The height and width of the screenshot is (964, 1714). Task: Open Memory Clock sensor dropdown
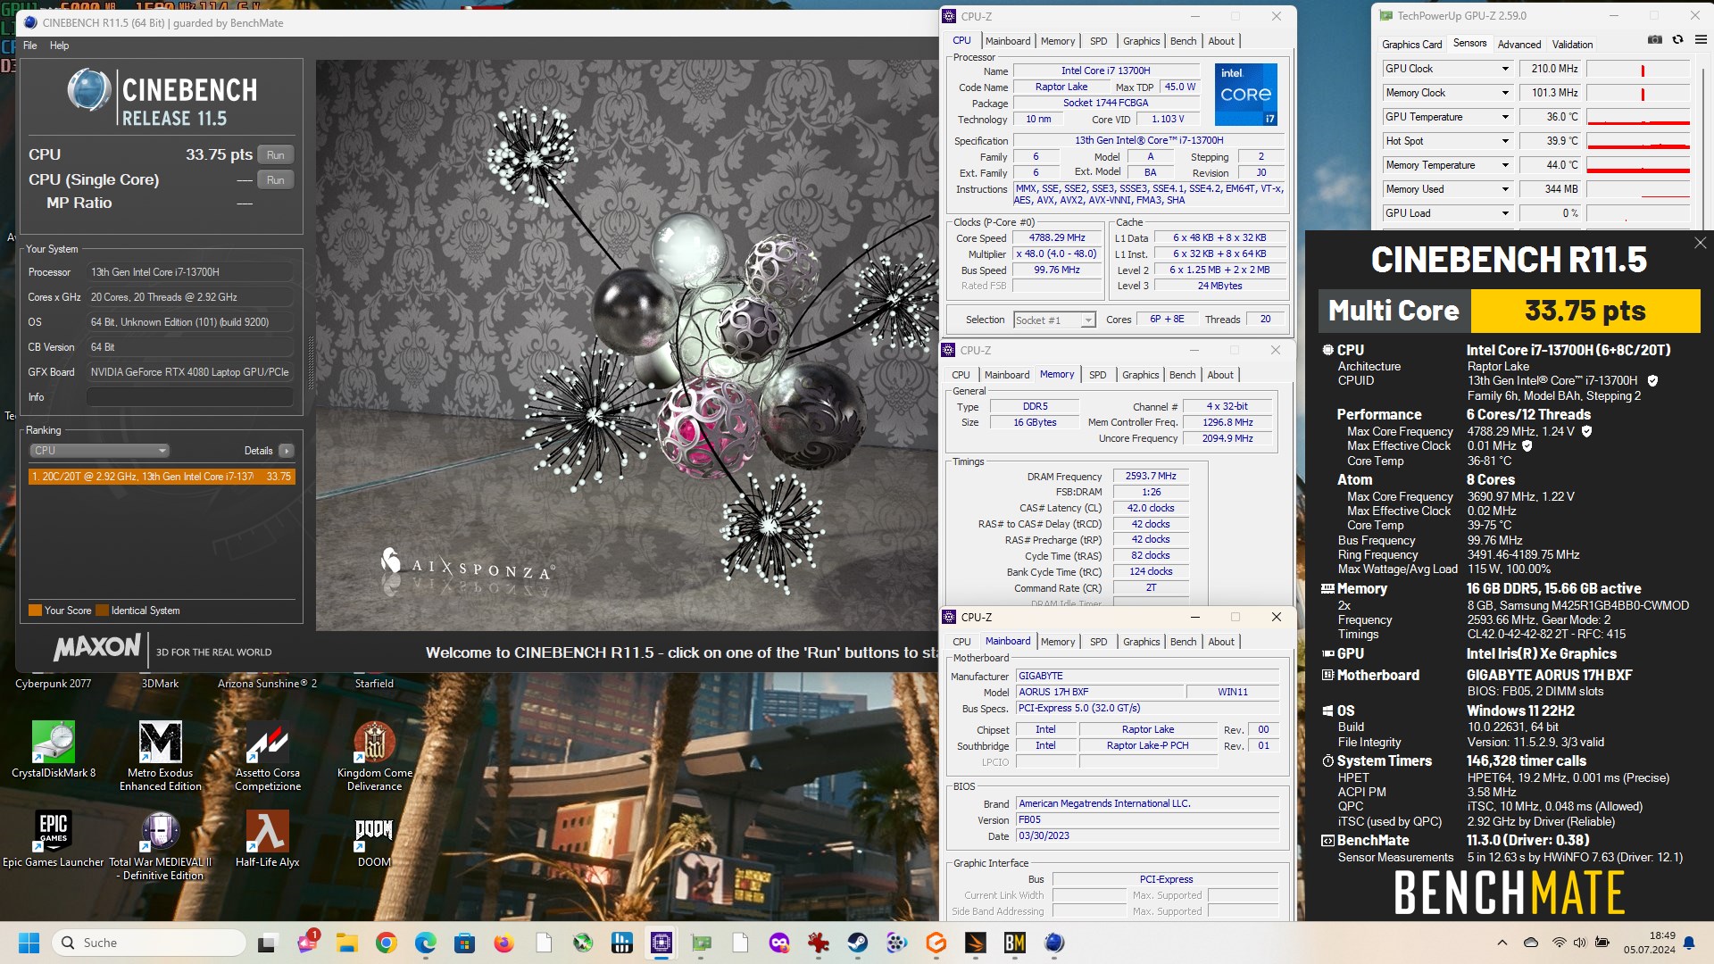click(1504, 93)
